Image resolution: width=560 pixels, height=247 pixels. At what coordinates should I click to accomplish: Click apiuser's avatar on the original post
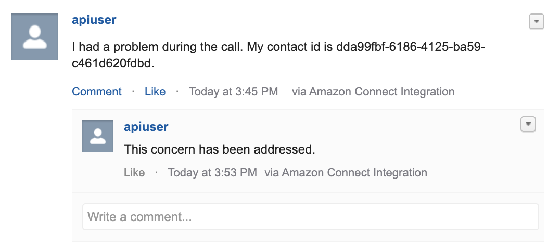[35, 37]
